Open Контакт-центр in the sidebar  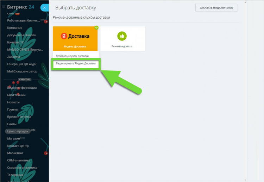tap(18, 146)
